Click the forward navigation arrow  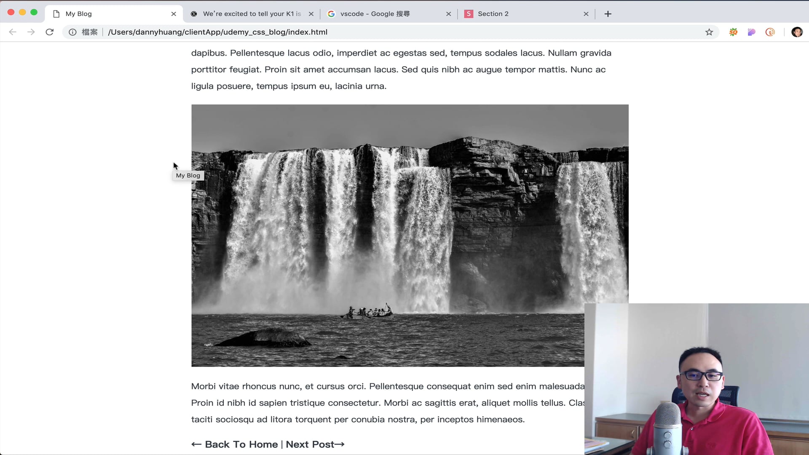(31, 32)
